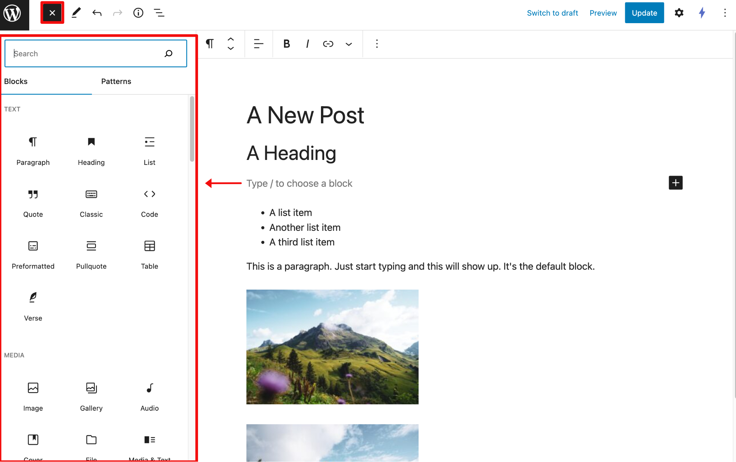Select the mountain meadow image
Viewport: 736px width, 462px height.
click(332, 347)
